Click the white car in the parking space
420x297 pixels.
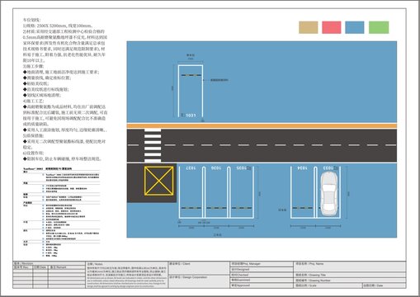click(329, 194)
